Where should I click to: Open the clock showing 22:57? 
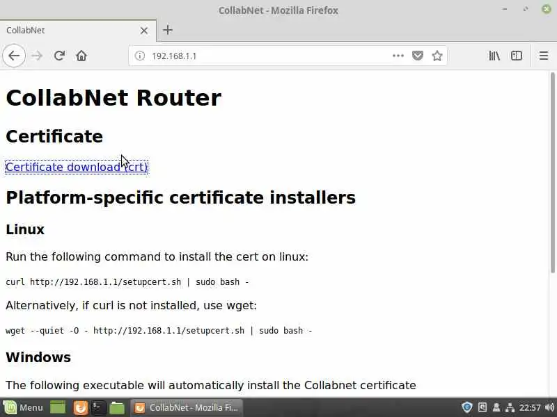click(529, 407)
